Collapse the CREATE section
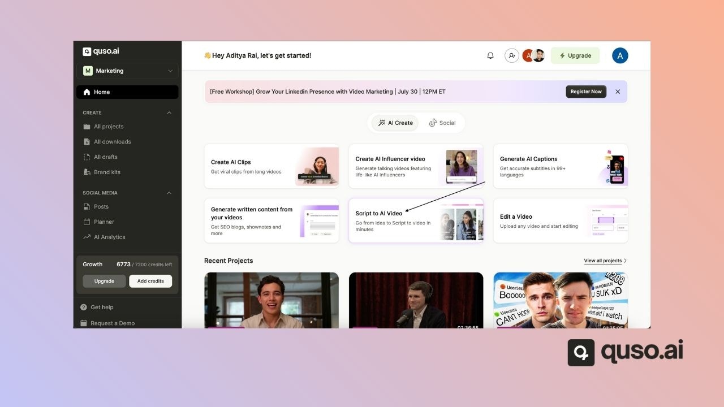This screenshot has width=724, height=407. 169,112
